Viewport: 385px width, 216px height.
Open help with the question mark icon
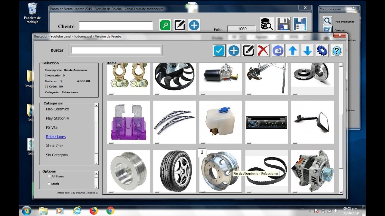coord(337,51)
